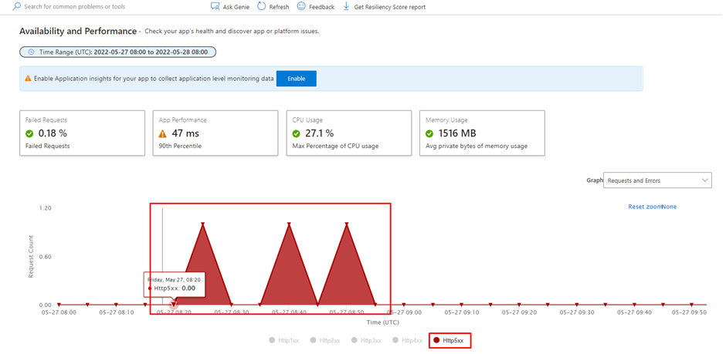The image size is (726, 354).
Task: Click the Http4xx gray legend dot
Action: (x=395, y=341)
